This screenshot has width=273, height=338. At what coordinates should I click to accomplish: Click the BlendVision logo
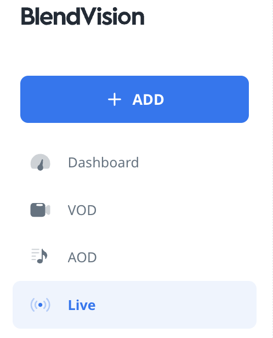coord(83,16)
